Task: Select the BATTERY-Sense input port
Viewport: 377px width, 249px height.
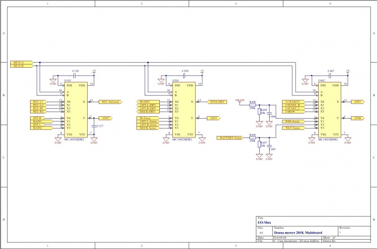Action: click(x=229, y=138)
